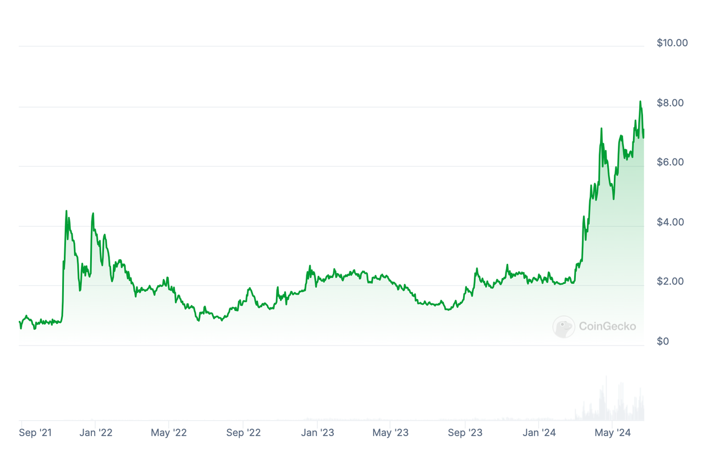Click the $2.00 price axis label
The height and width of the screenshot is (451, 704).
tap(670, 281)
